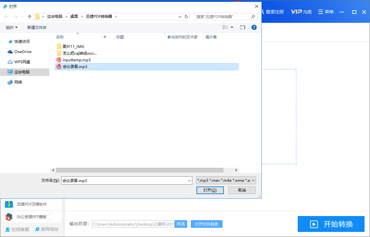
Task: Click the 办公资源PPT模板 icon
Action: pyautogui.click(x=9, y=217)
